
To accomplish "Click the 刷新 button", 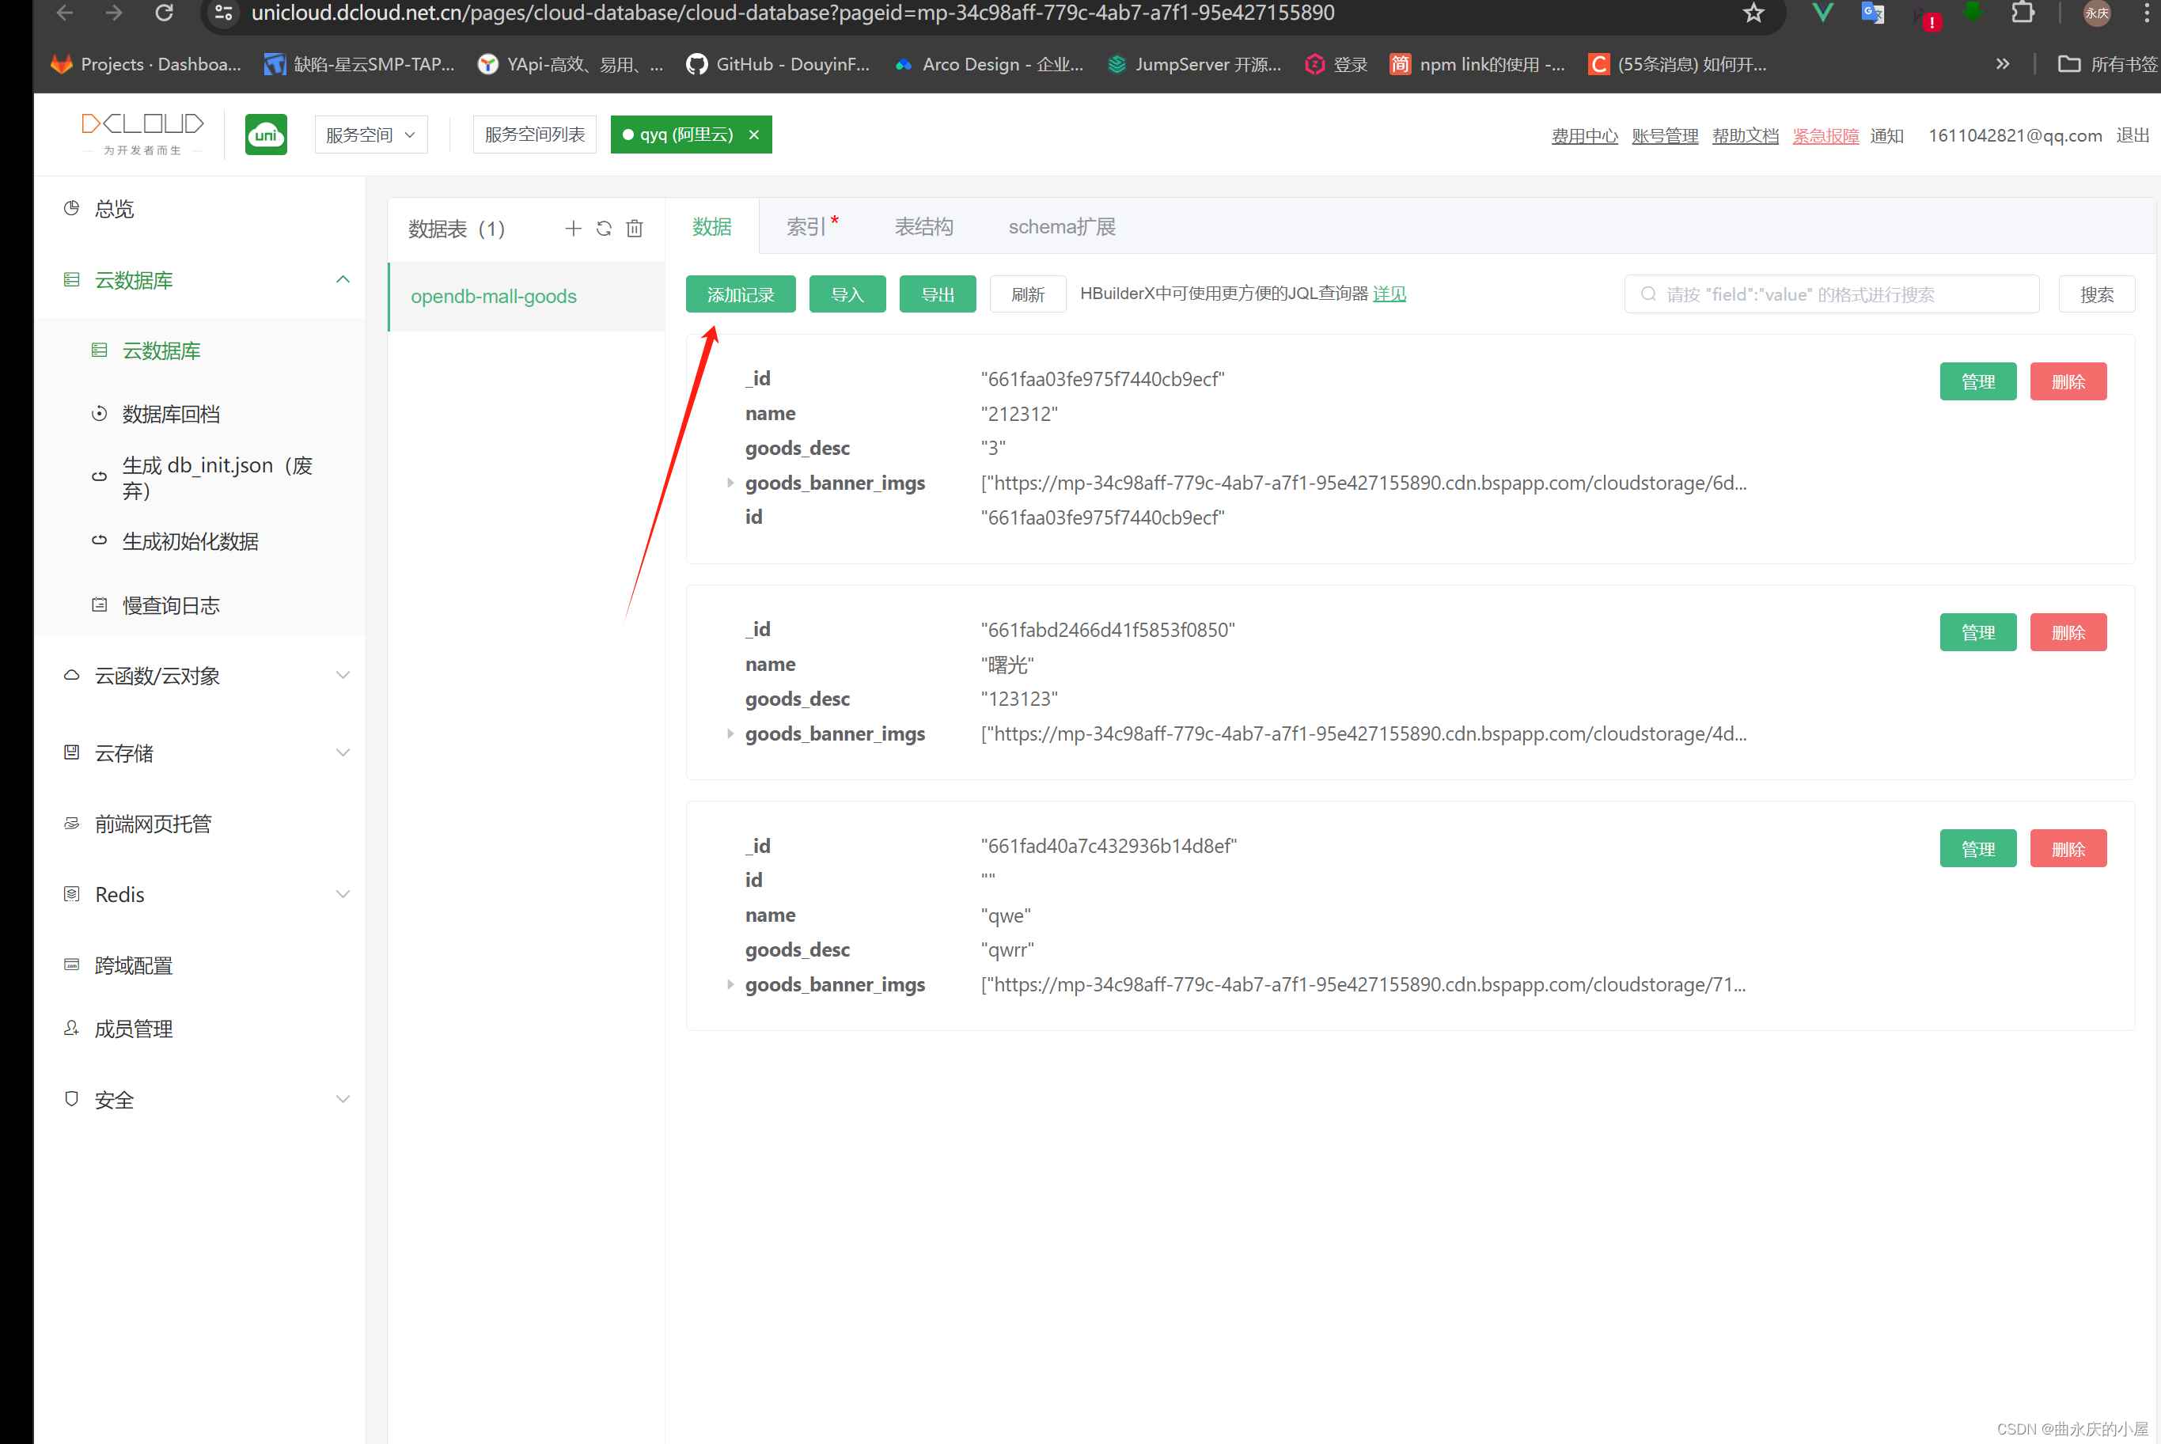I will [1028, 294].
